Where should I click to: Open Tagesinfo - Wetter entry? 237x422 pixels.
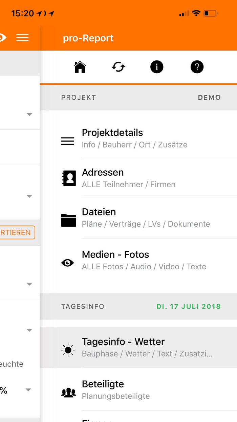(x=135, y=347)
